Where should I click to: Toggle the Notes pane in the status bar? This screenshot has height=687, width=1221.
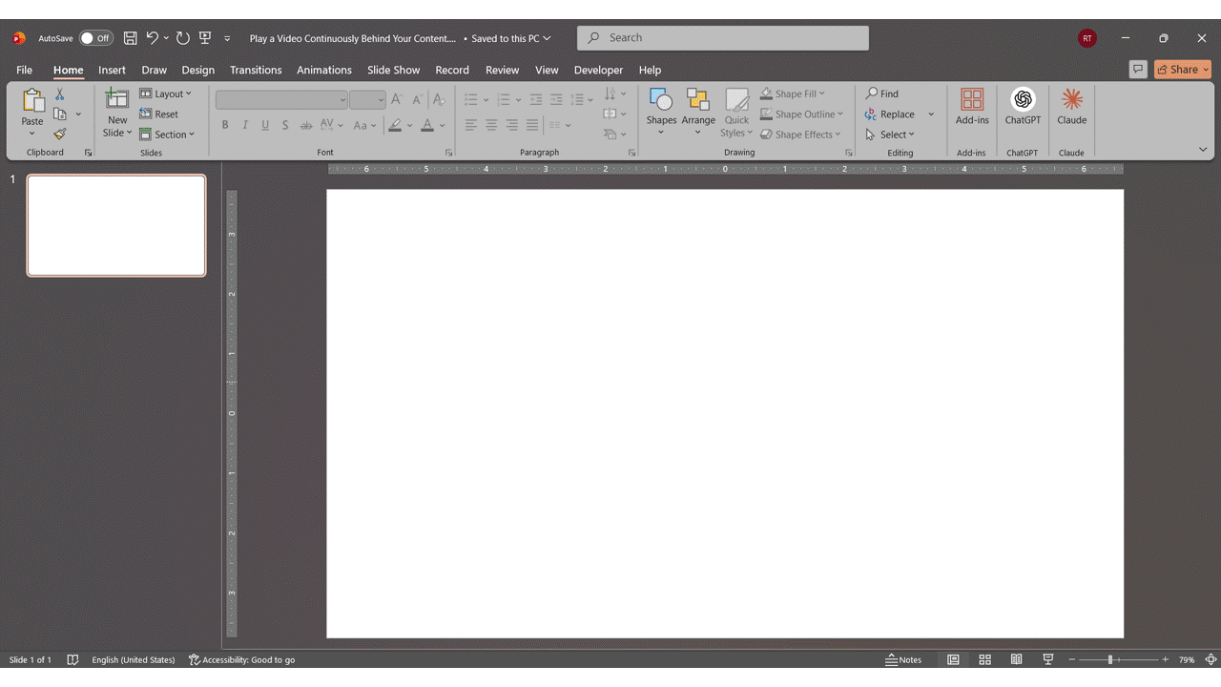[x=903, y=659]
